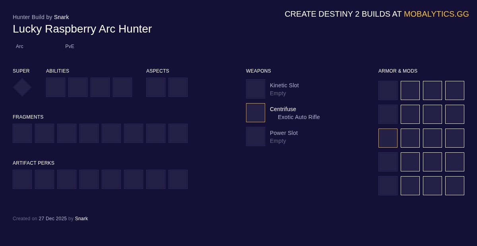The width and height of the screenshot is (477, 246).
Task: Toggle the Arc element tag
Action: [x=19, y=46]
